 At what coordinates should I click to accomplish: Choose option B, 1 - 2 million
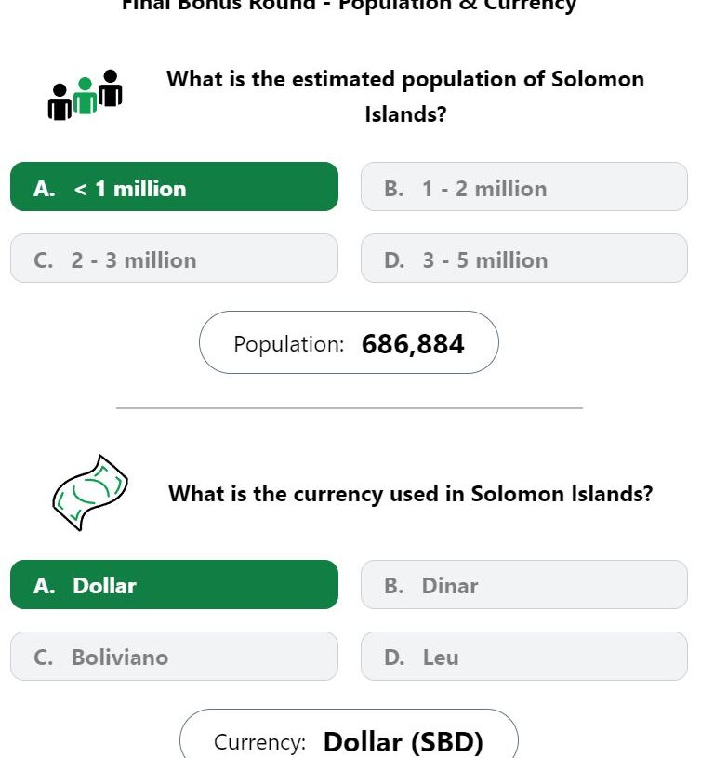524,187
